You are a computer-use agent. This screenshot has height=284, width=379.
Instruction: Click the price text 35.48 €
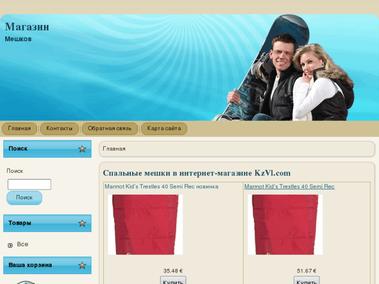(173, 271)
